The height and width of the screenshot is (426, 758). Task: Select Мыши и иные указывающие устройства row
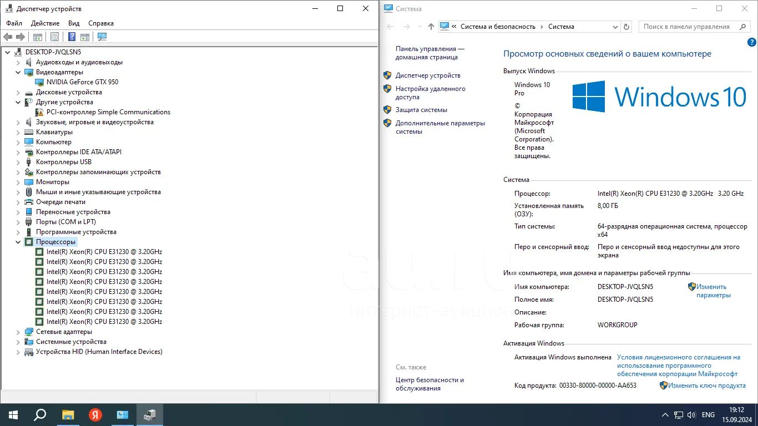tap(98, 192)
